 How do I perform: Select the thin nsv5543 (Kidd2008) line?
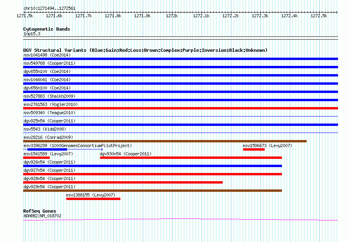click(180, 133)
